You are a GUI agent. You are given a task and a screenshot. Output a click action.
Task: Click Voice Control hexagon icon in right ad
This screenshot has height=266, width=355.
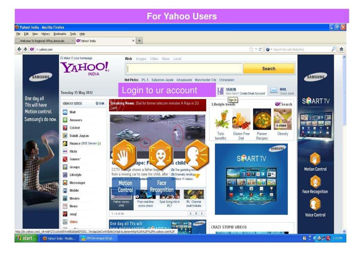pos(315,204)
